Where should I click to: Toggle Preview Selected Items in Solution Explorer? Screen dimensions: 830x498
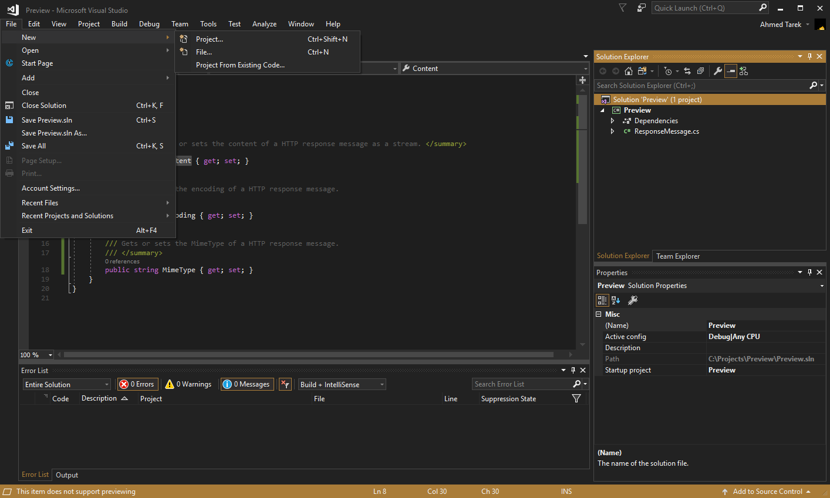point(730,71)
